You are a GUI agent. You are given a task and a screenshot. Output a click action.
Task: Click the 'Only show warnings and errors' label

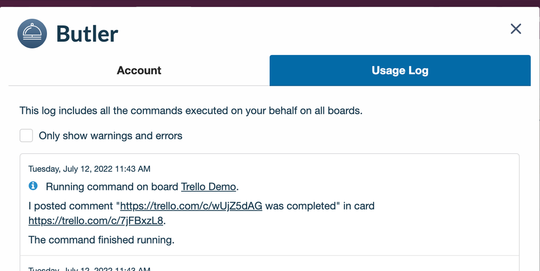pos(111,136)
